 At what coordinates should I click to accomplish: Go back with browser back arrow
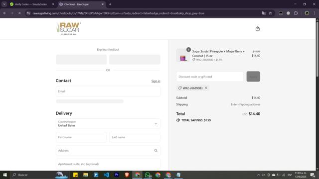click(x=4, y=13)
